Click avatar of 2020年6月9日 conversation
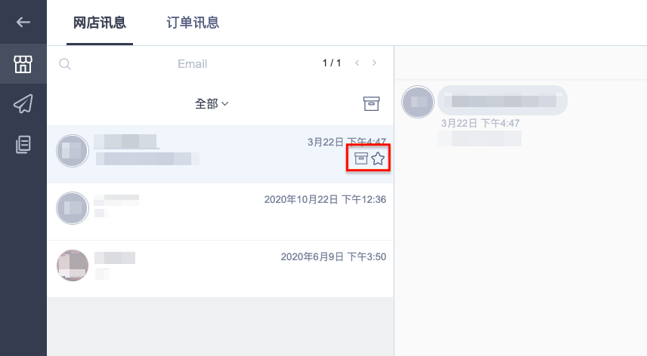 click(x=73, y=265)
